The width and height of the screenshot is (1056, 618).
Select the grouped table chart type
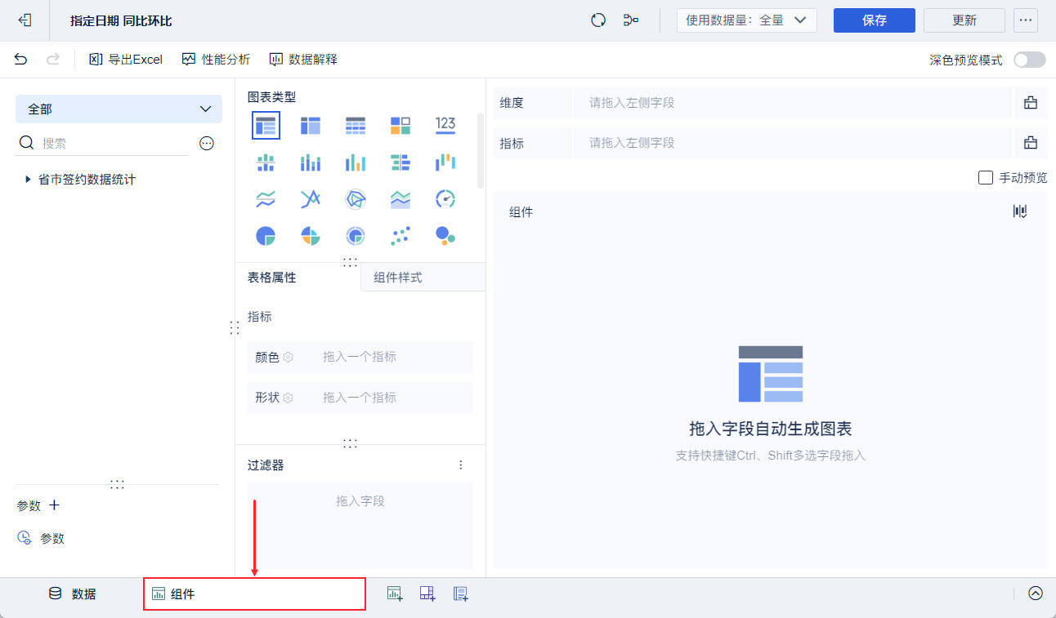[x=266, y=125]
